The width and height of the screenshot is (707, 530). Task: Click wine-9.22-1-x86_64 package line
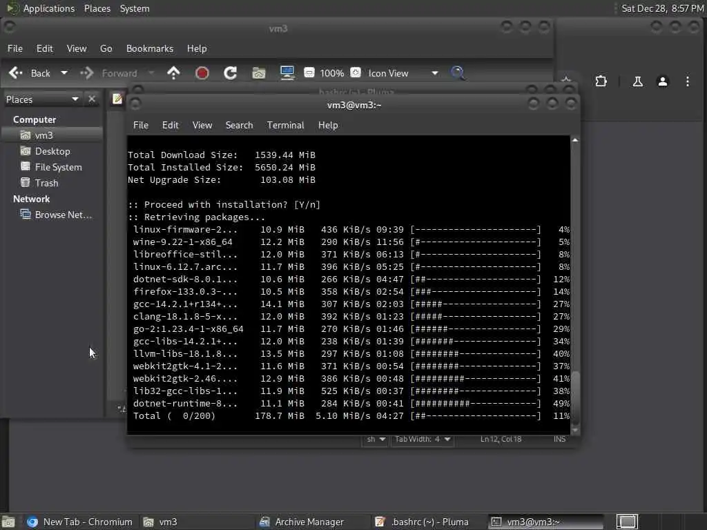coord(349,242)
